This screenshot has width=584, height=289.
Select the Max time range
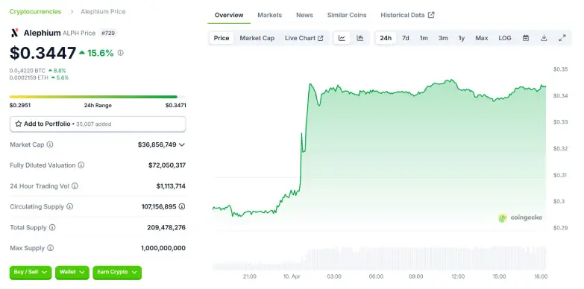(x=482, y=38)
